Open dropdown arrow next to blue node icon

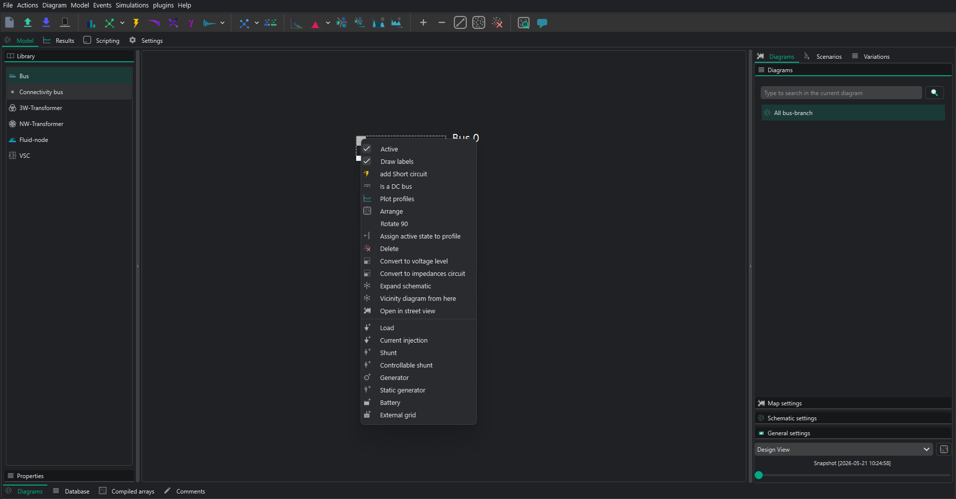click(x=257, y=23)
